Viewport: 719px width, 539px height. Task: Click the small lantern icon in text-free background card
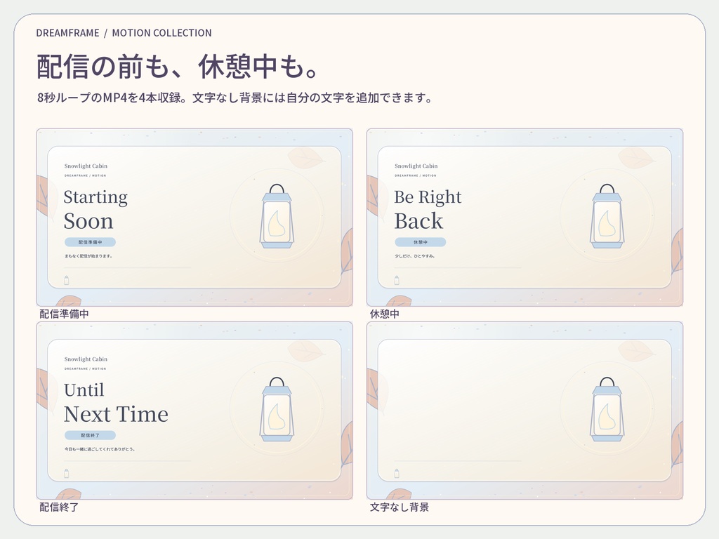coord(397,474)
